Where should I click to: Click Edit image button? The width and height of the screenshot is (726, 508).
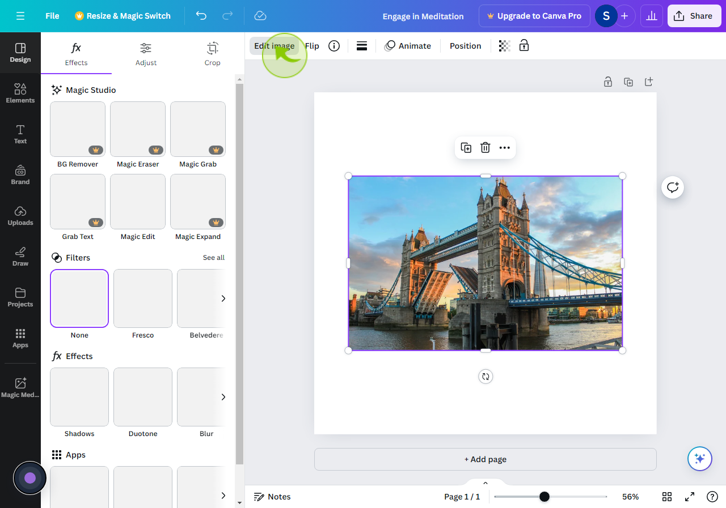click(x=274, y=46)
